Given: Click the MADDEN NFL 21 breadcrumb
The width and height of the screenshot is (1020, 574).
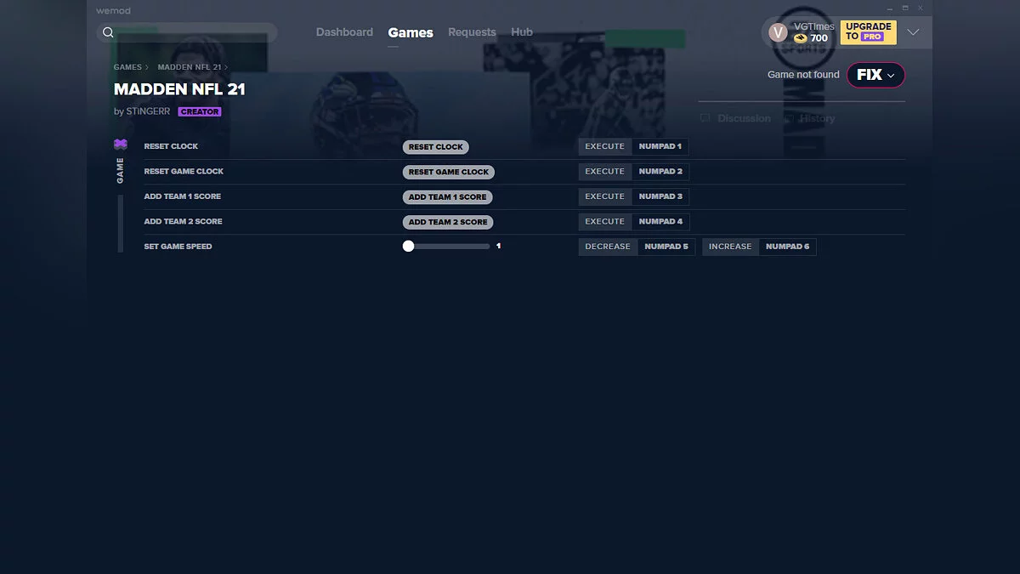Looking at the screenshot, I should (x=190, y=67).
